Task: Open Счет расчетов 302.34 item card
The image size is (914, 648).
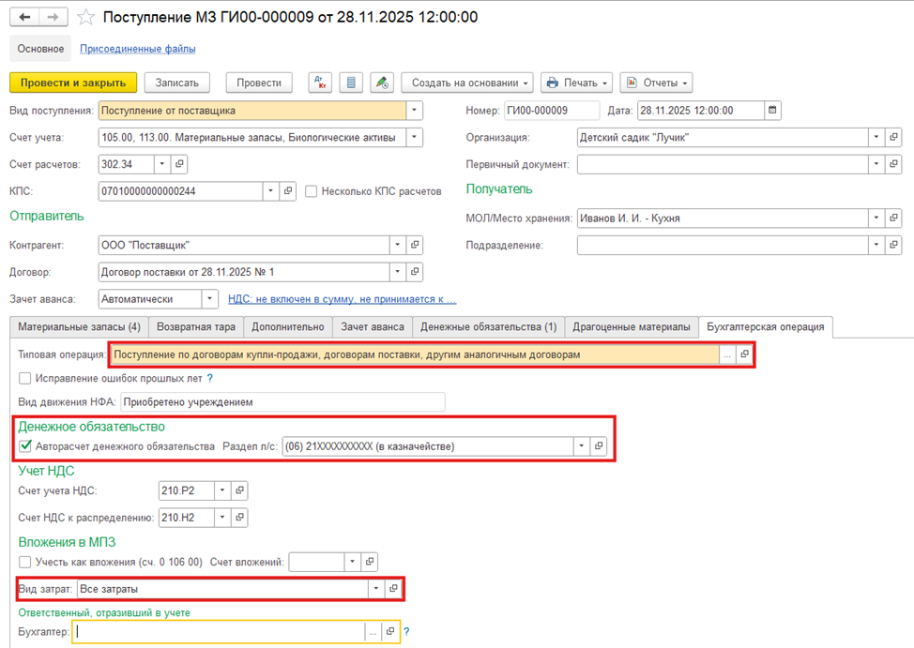Action: point(179,164)
